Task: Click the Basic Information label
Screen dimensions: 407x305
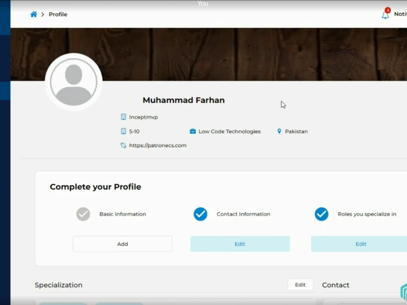Action: click(123, 214)
